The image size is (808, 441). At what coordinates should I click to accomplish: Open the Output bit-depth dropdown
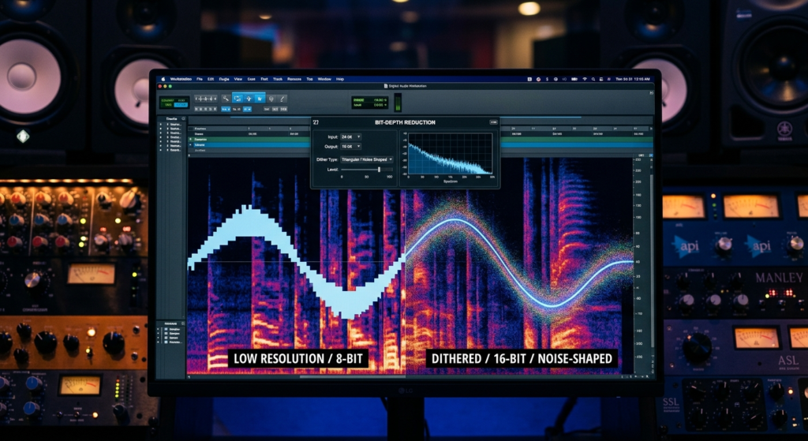coord(350,146)
